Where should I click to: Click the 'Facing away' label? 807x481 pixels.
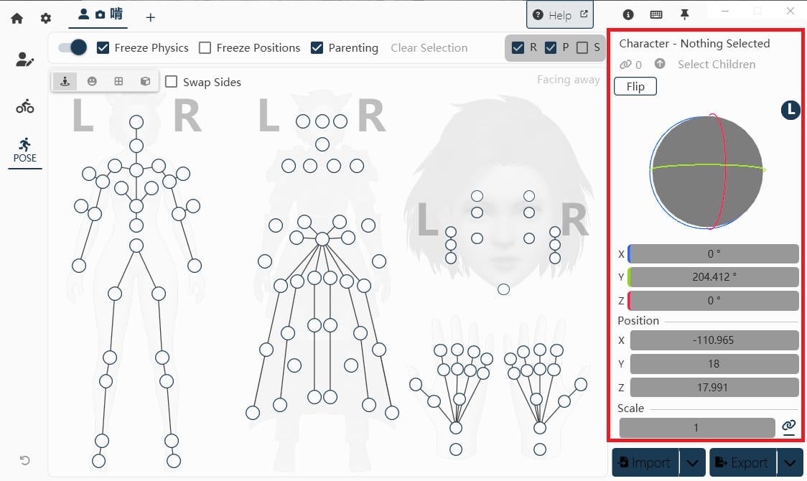(568, 80)
